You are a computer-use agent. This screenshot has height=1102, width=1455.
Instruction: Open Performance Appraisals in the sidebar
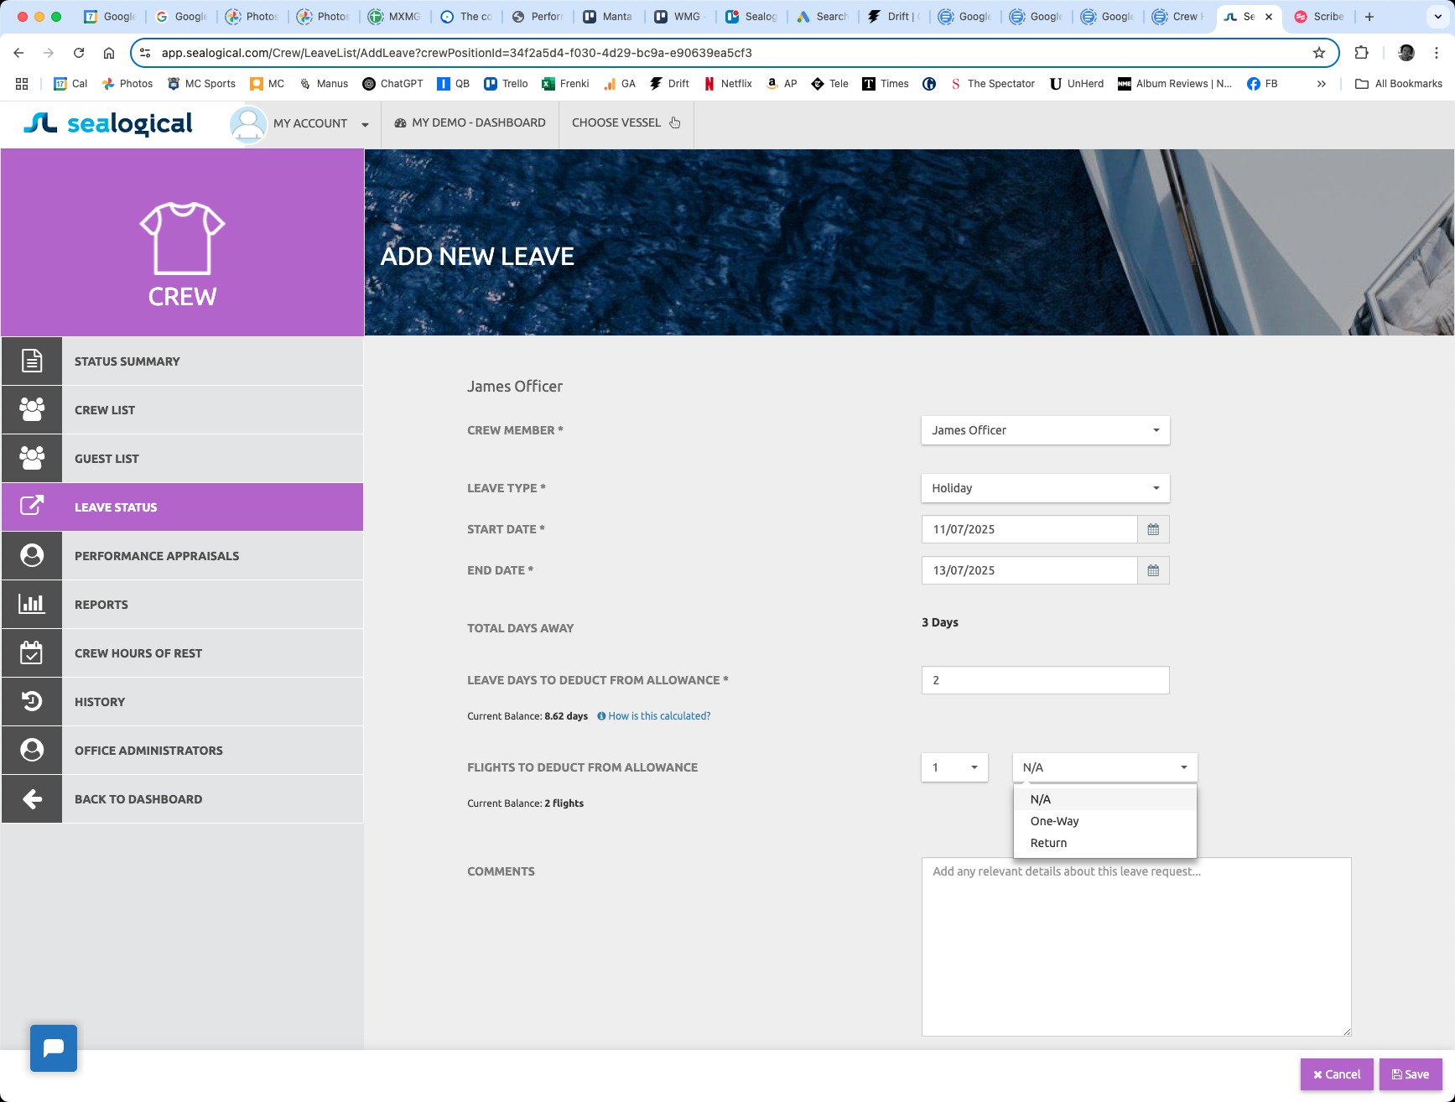click(x=182, y=556)
